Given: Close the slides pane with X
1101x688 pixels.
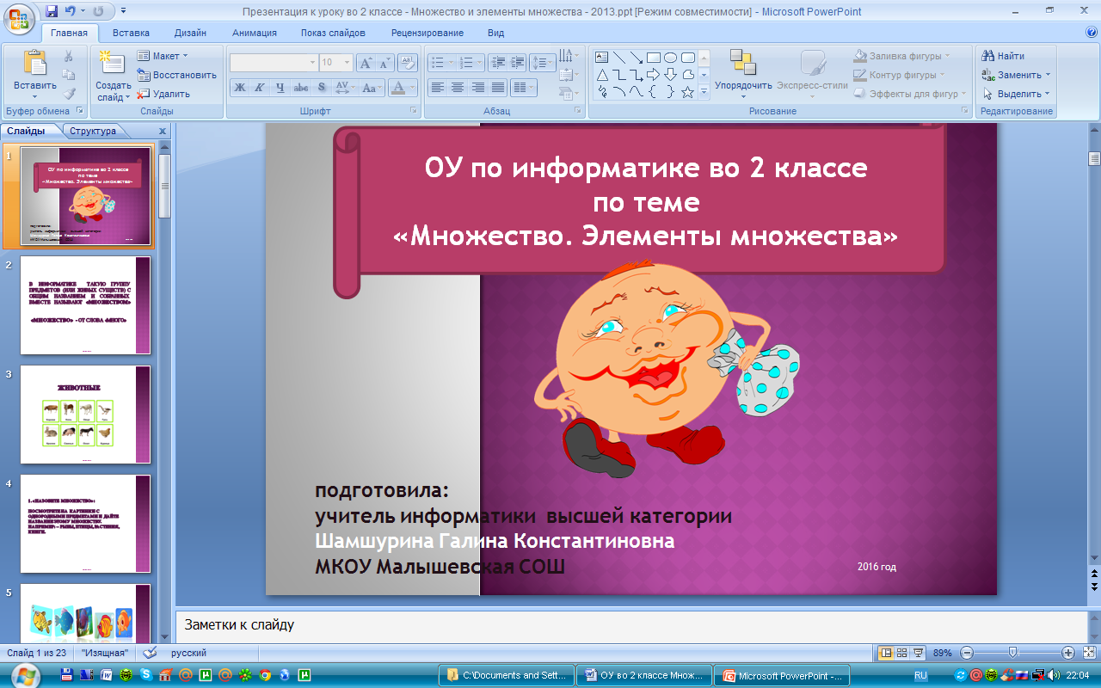Looking at the screenshot, I should pos(162,131).
